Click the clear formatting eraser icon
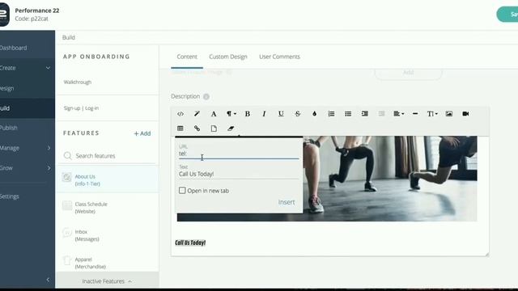Image resolution: width=518 pixels, height=291 pixels. 231,129
